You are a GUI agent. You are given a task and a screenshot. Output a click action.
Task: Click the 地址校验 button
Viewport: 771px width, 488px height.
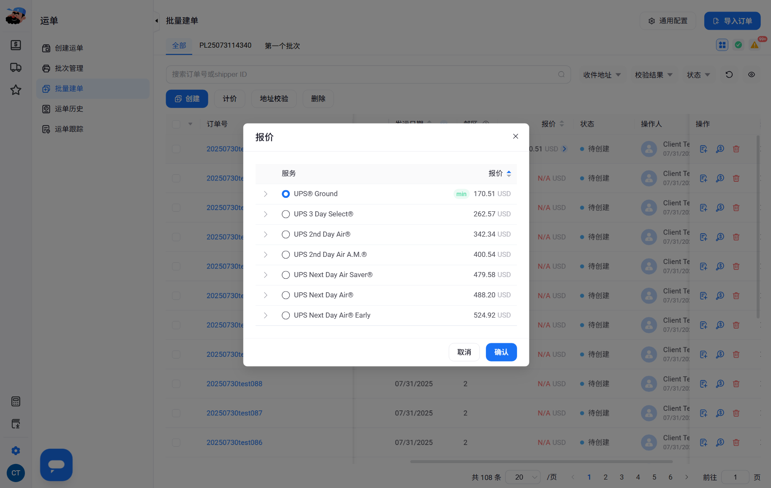click(274, 99)
